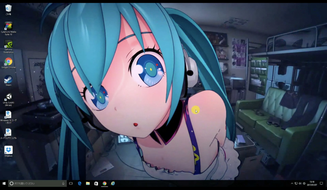The image size is (327, 190).
Task: Open the Windows Store taskbar icon
Action: 96,183
